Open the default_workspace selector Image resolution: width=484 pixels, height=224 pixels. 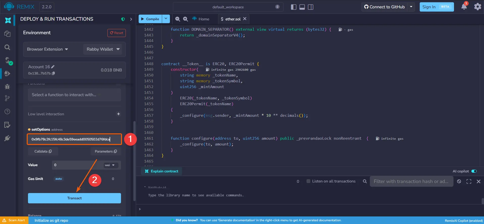point(228,7)
